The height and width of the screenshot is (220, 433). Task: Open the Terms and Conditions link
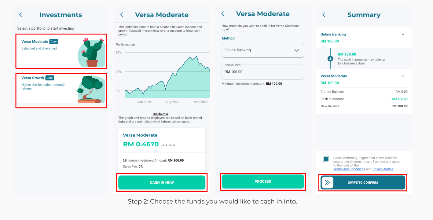349,169
